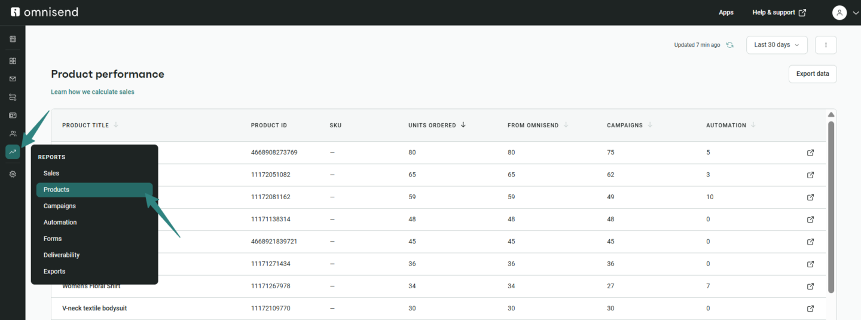
Task: Open the dashboard grid icon in sidebar
Action: (x=13, y=61)
